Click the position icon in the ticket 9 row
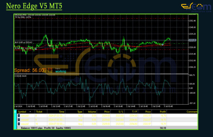 19,120
